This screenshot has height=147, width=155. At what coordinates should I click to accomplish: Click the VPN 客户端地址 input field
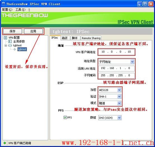116,52
